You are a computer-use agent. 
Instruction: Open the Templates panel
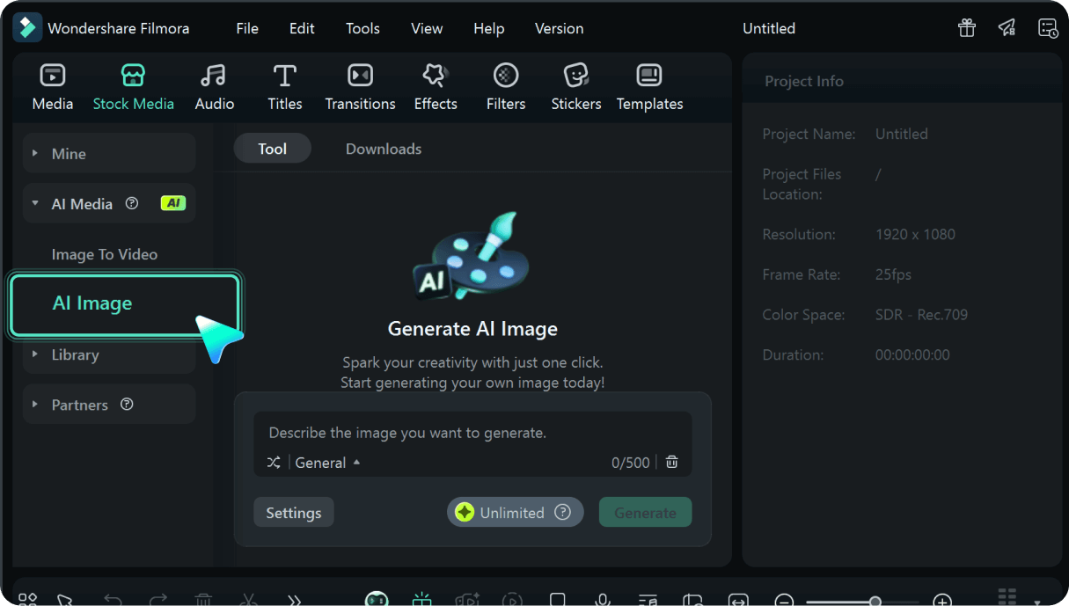pyautogui.click(x=650, y=87)
